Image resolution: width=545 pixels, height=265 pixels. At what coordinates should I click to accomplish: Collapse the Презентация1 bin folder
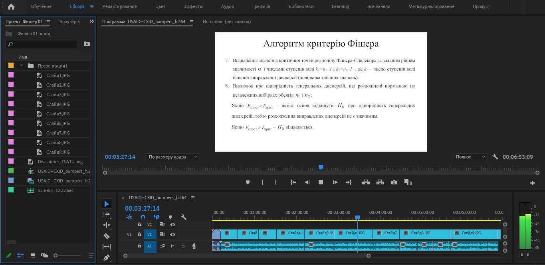pyautogui.click(x=21, y=66)
